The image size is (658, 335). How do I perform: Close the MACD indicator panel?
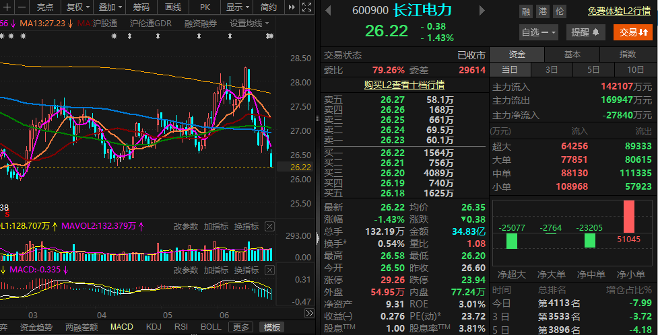pos(270,270)
